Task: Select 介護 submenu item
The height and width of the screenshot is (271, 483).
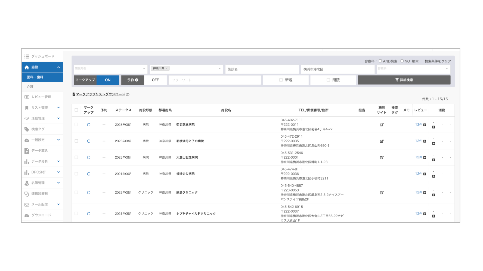Action: pyautogui.click(x=42, y=87)
